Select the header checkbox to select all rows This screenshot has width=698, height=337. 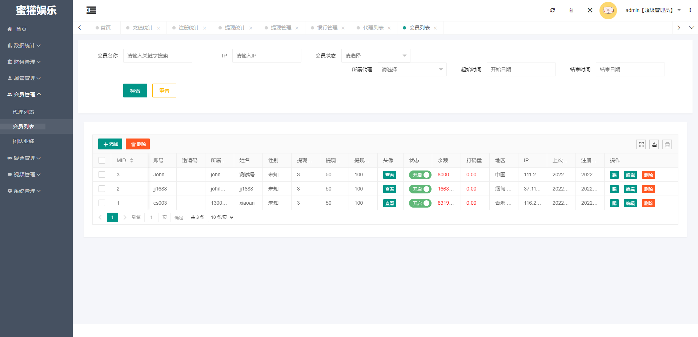click(102, 160)
